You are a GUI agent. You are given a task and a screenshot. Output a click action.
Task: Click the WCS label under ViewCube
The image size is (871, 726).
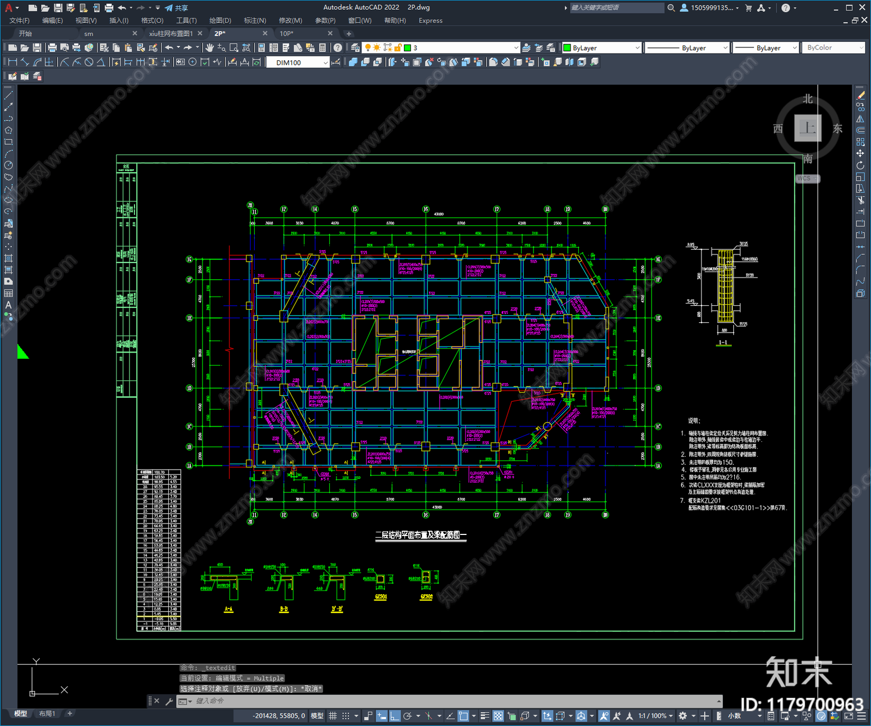coord(807,179)
